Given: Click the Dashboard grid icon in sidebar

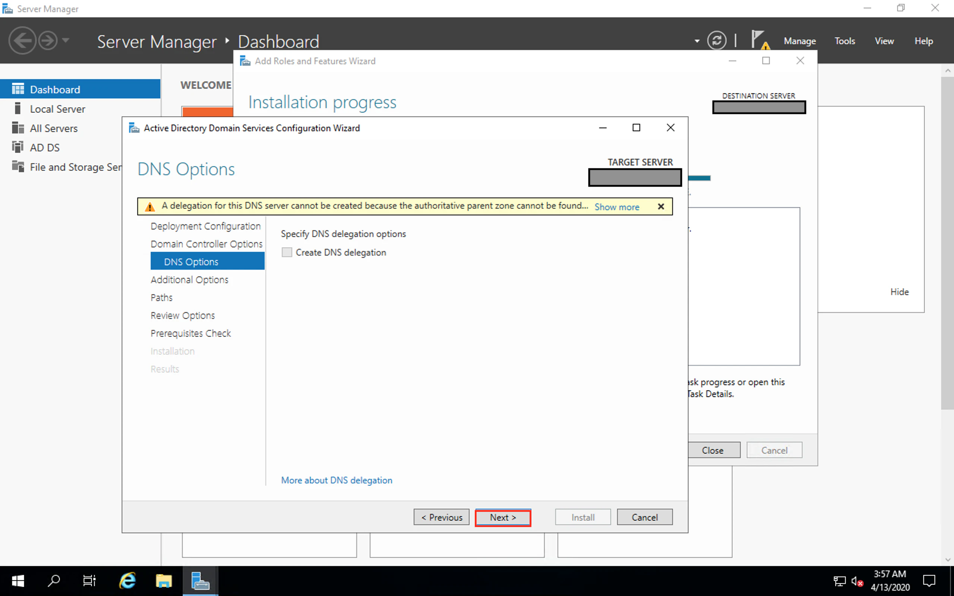Looking at the screenshot, I should tap(18, 89).
